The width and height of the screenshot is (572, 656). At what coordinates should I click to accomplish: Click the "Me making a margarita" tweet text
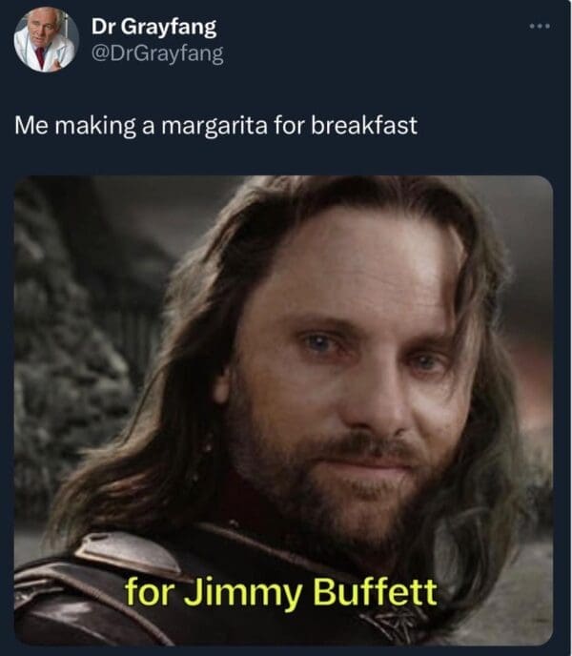215,125
